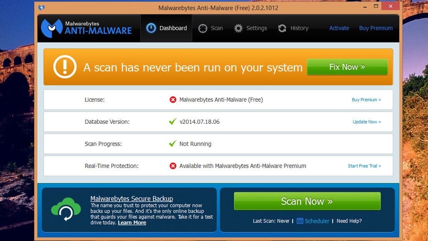Click the green checkmark beside Scan Progress
The width and height of the screenshot is (428, 241).
click(x=173, y=144)
